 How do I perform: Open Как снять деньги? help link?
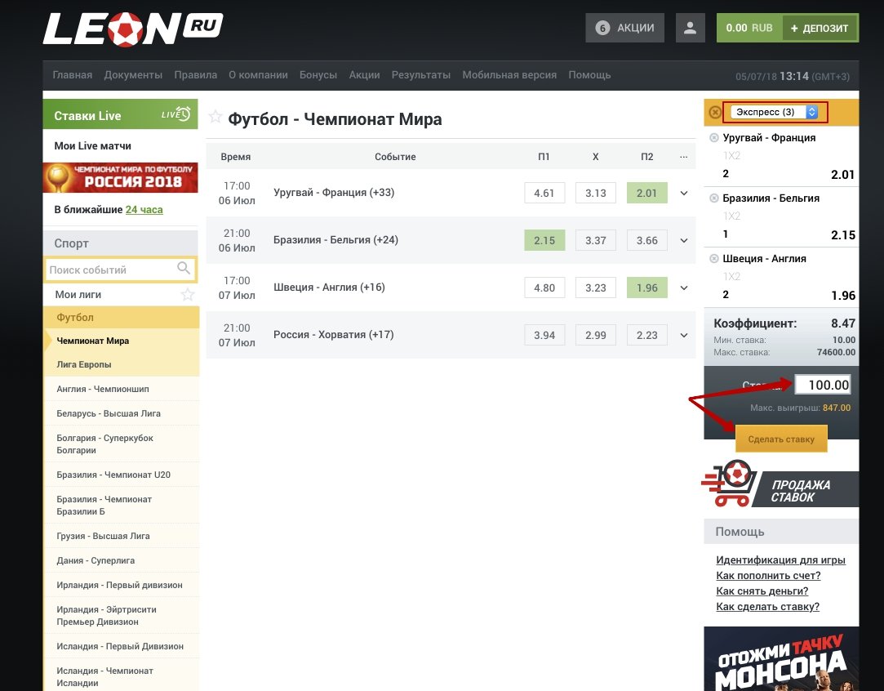click(762, 591)
